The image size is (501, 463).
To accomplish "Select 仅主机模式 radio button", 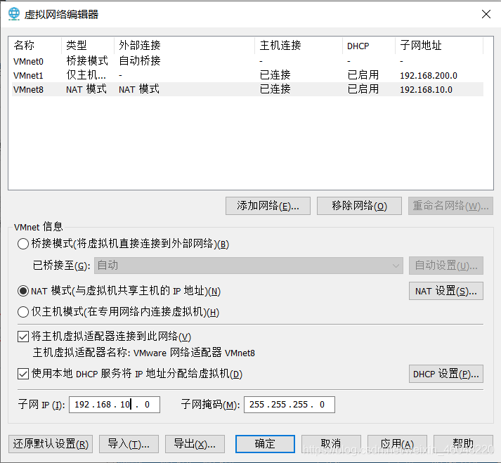I will [23, 312].
